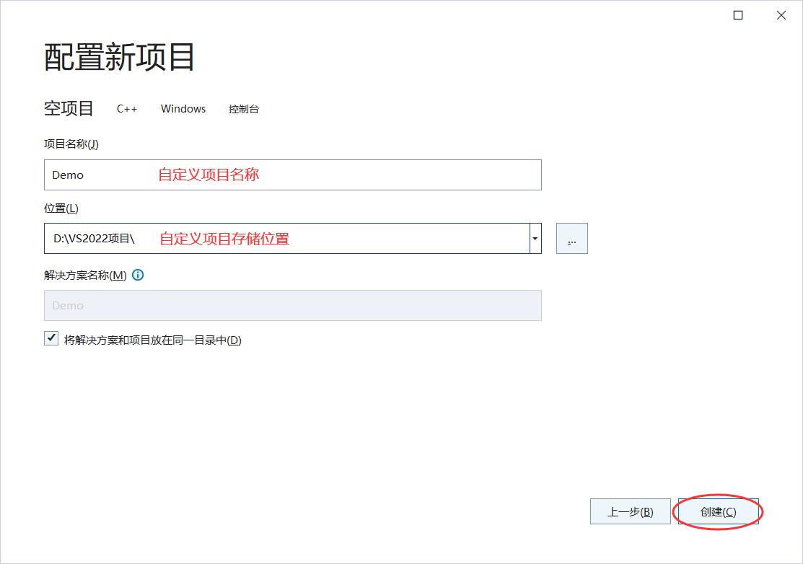Select the 控制台 tag

click(x=244, y=110)
